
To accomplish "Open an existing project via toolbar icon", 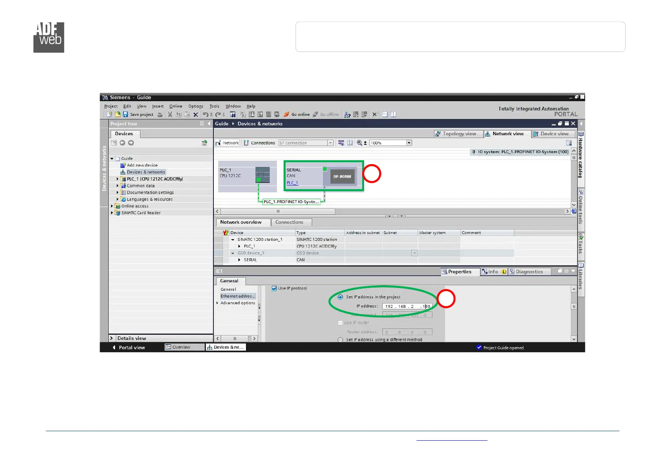I will pos(117,114).
